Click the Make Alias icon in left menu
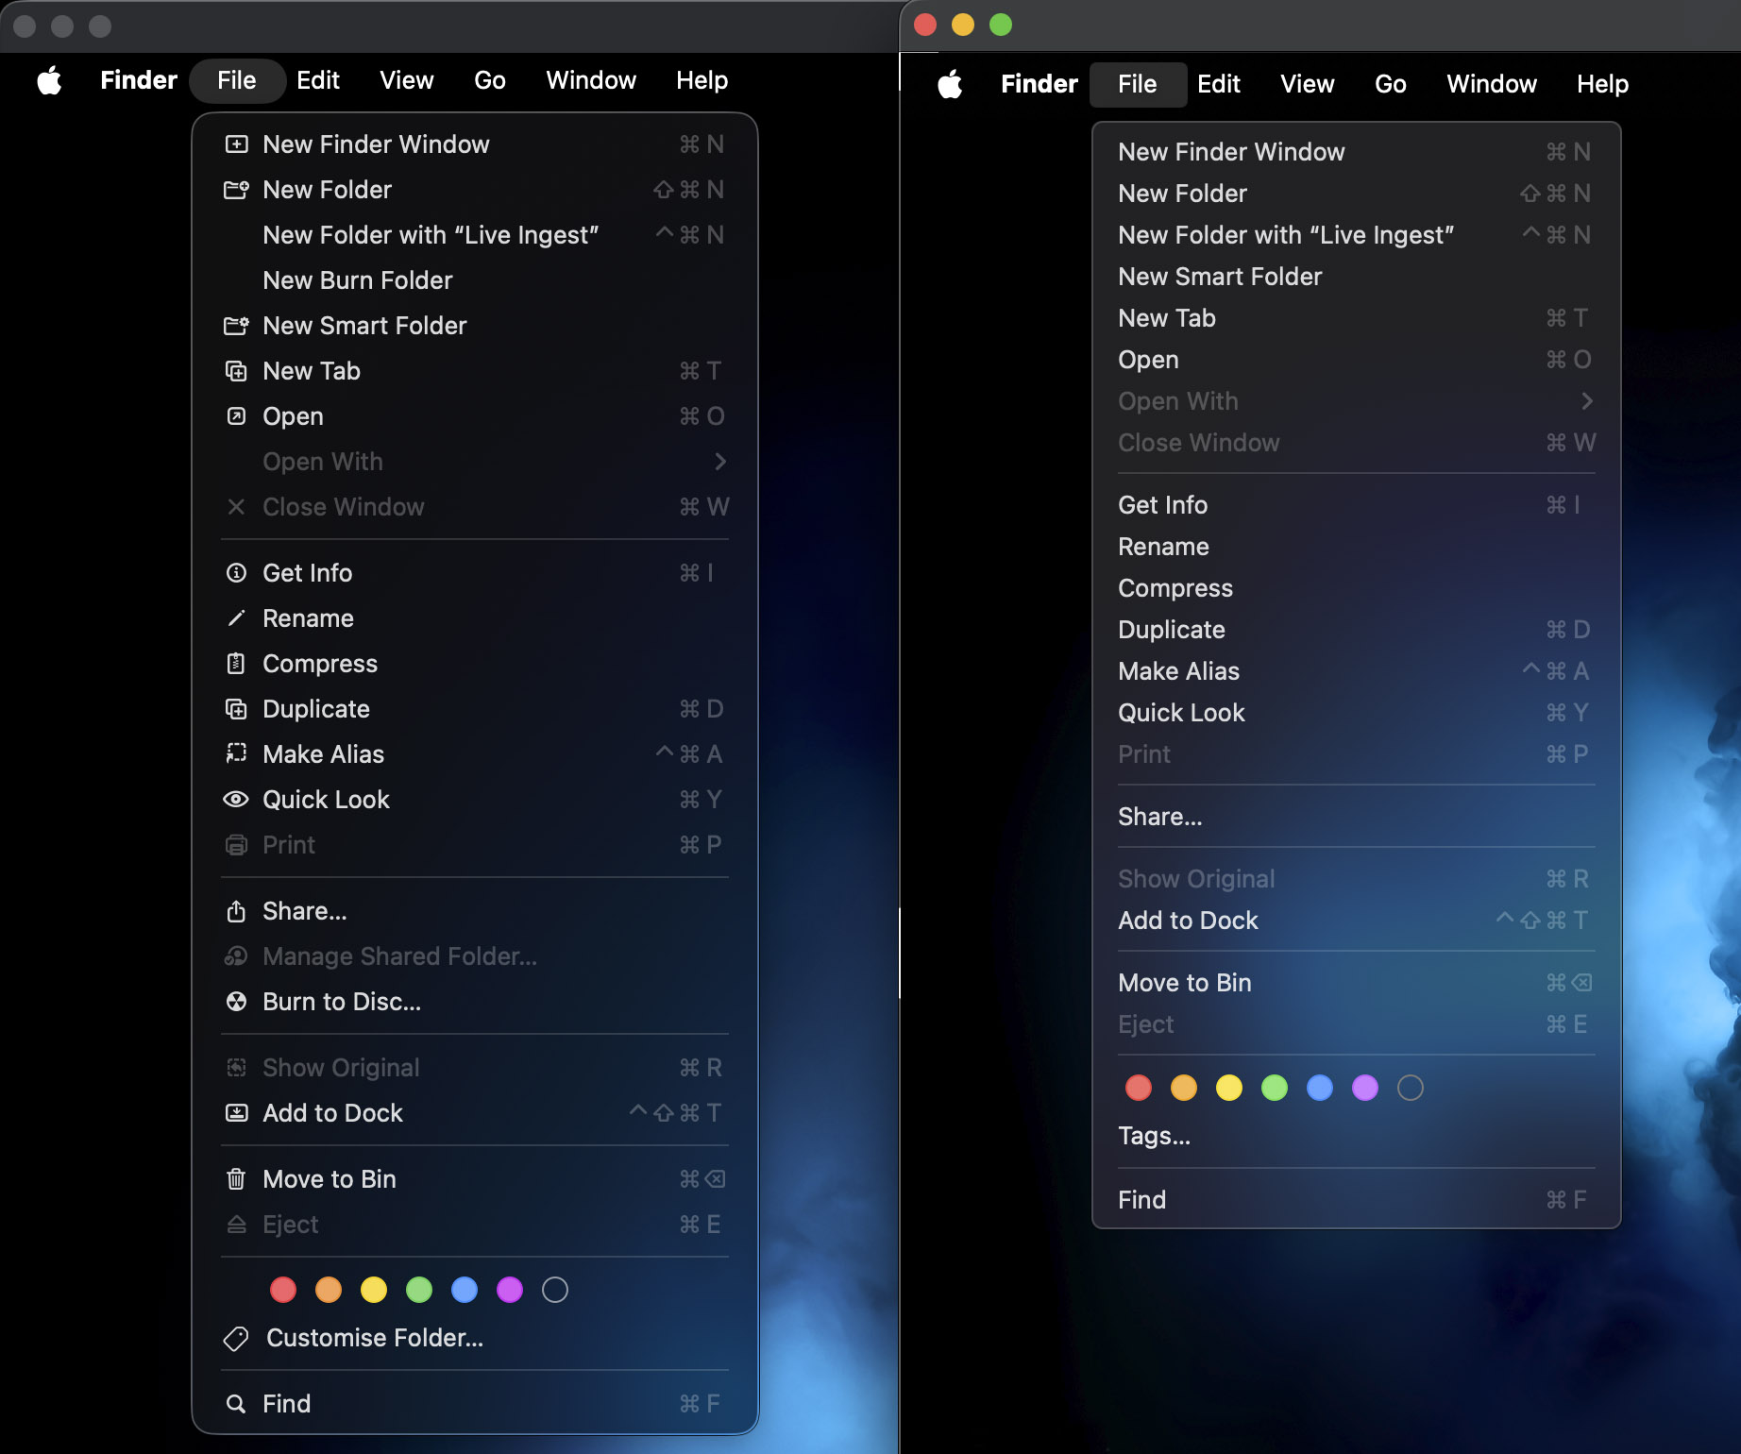The width and height of the screenshot is (1741, 1454). (236, 754)
